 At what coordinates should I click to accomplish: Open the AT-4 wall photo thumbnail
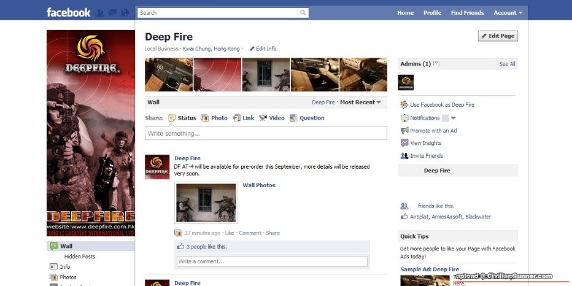[206, 203]
